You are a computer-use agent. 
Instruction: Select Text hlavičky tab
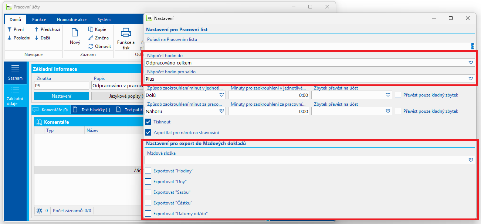point(92,110)
